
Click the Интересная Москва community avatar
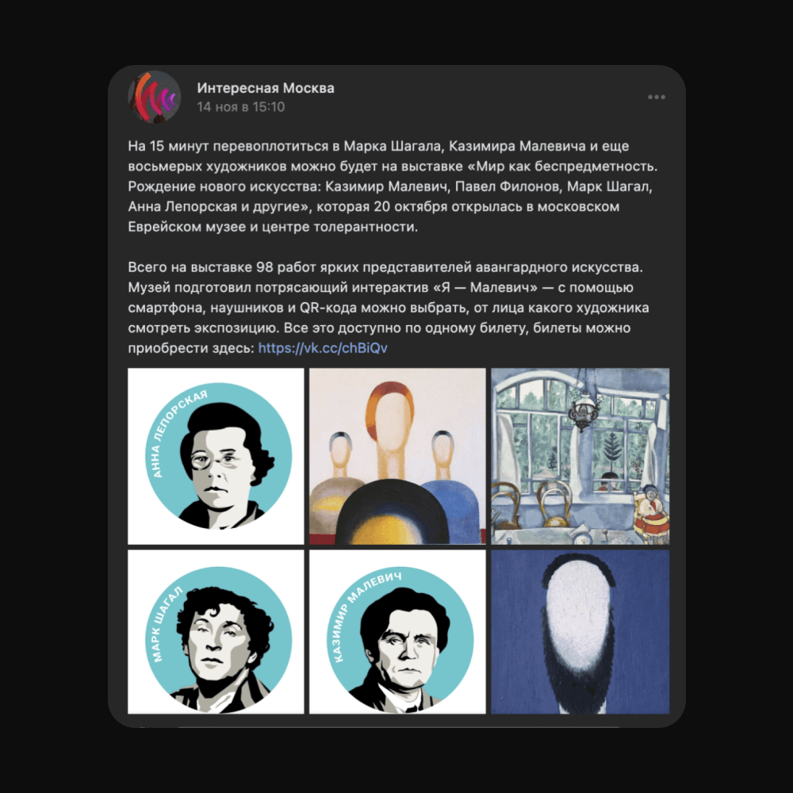pyautogui.click(x=155, y=97)
